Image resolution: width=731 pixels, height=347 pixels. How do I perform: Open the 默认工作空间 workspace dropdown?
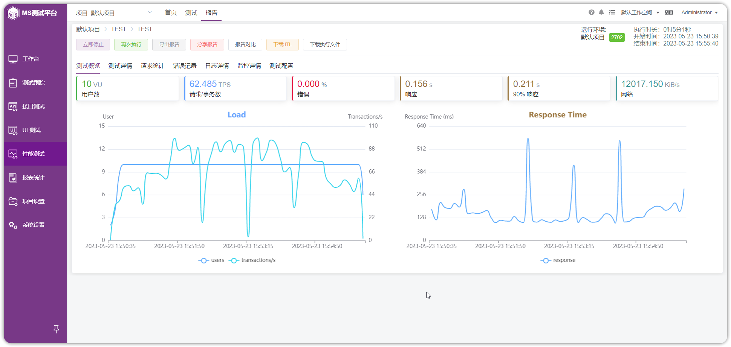[x=640, y=12]
